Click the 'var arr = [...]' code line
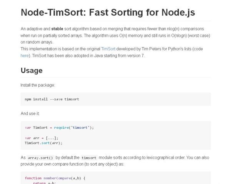Image resolution: width=233 pixels, height=184 pixels. tap(41, 138)
